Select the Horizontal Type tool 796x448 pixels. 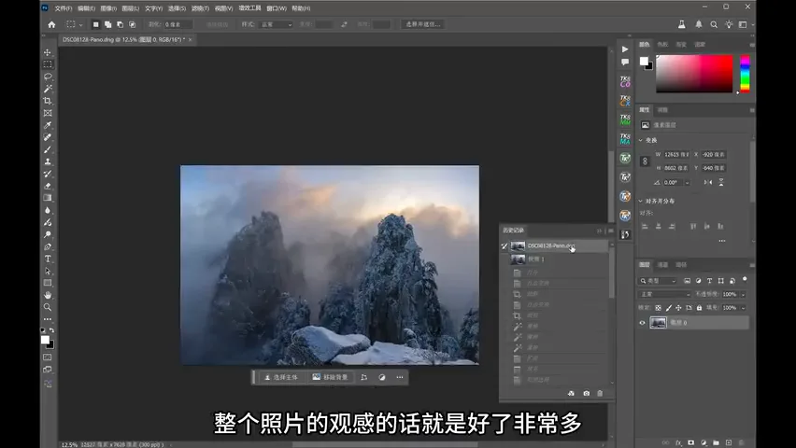tap(48, 259)
